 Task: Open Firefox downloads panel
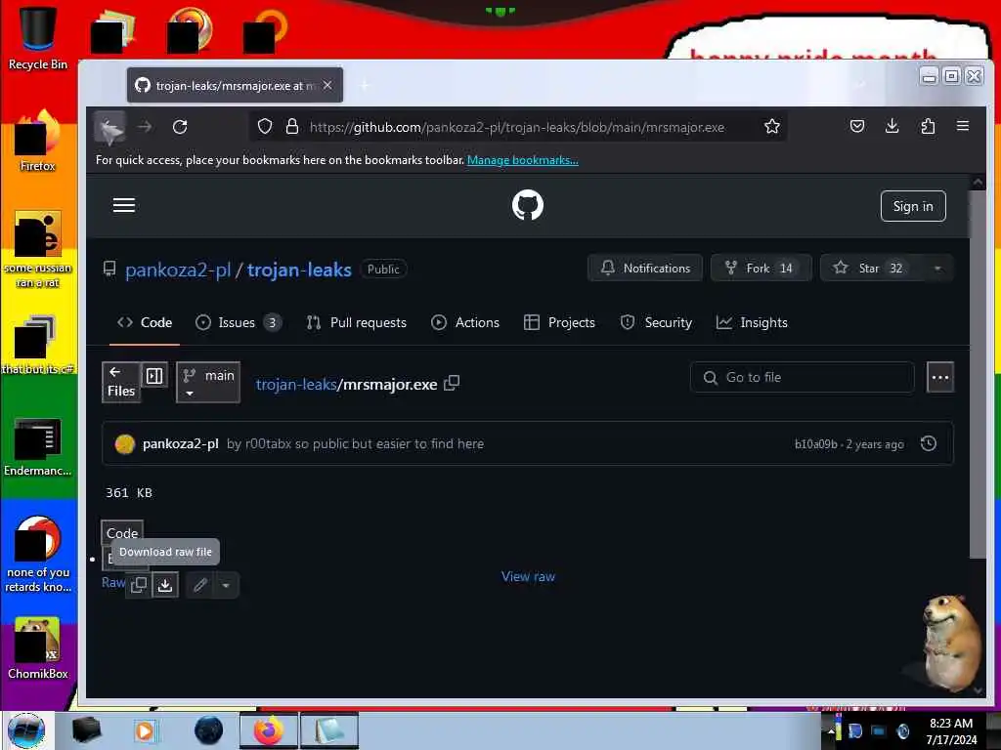892,126
